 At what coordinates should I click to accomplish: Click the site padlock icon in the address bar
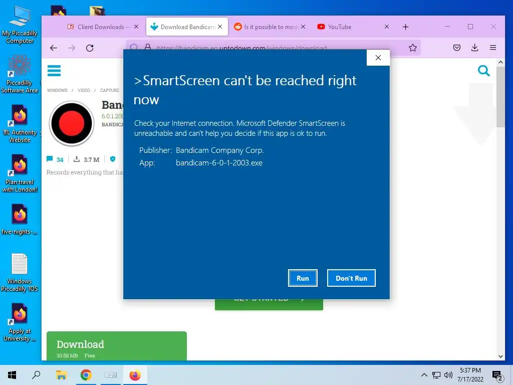click(148, 47)
